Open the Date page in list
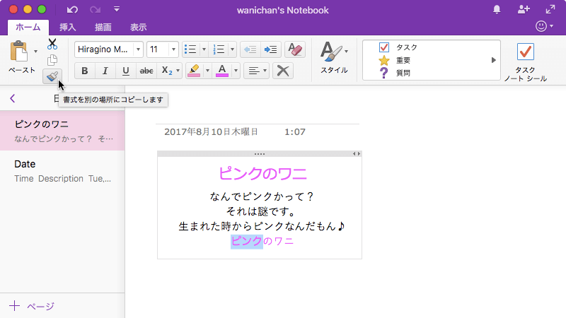Screen dimensions: 566x318 tap(62, 170)
